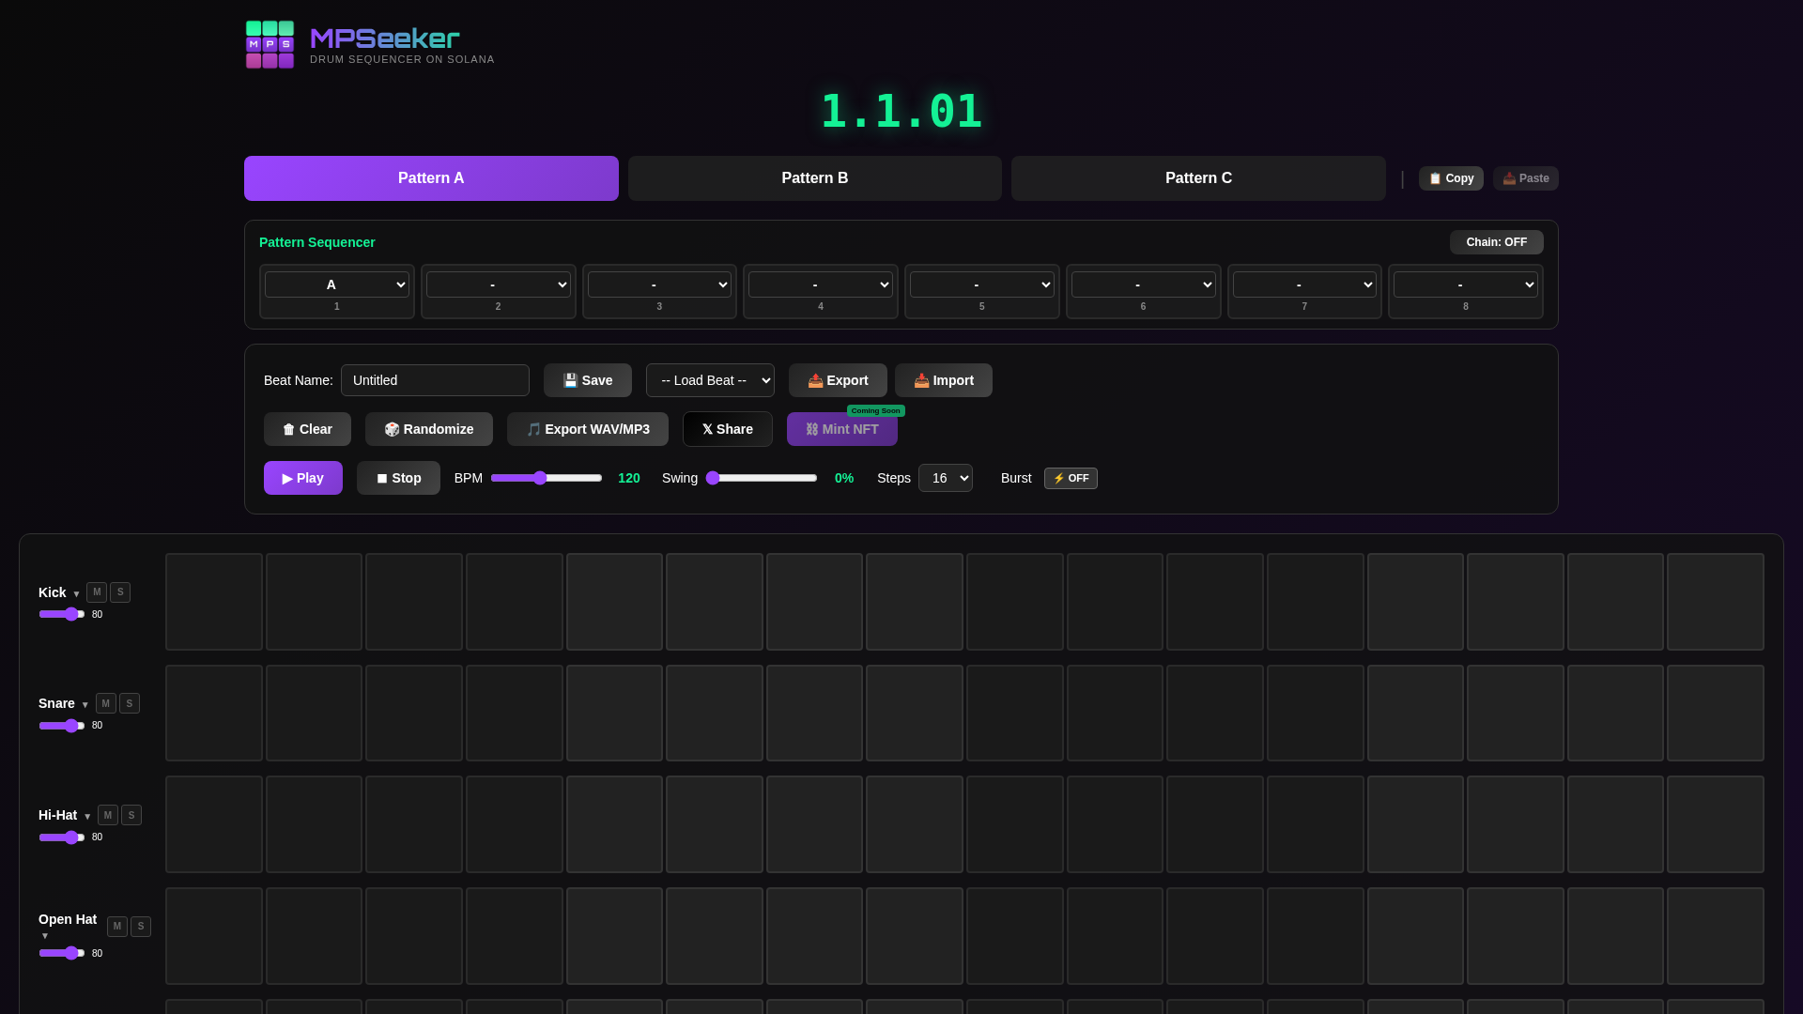
Task: Adjust the Swing slider
Action: pos(762,478)
